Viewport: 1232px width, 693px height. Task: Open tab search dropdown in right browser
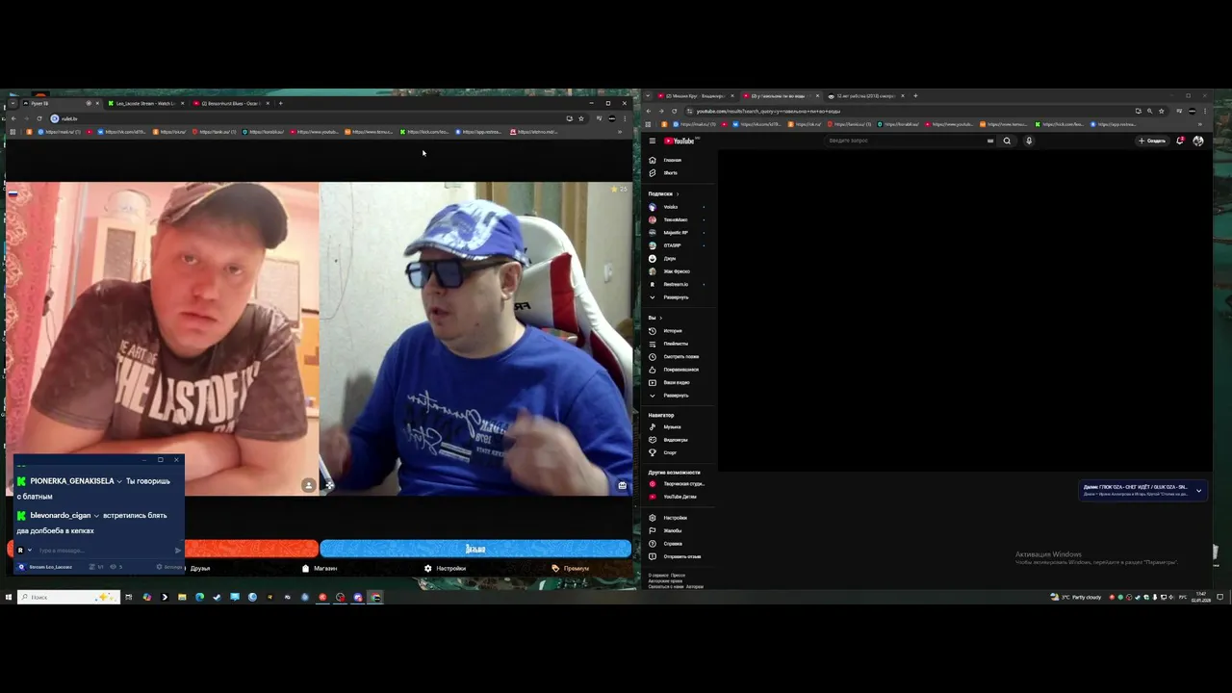click(x=649, y=96)
